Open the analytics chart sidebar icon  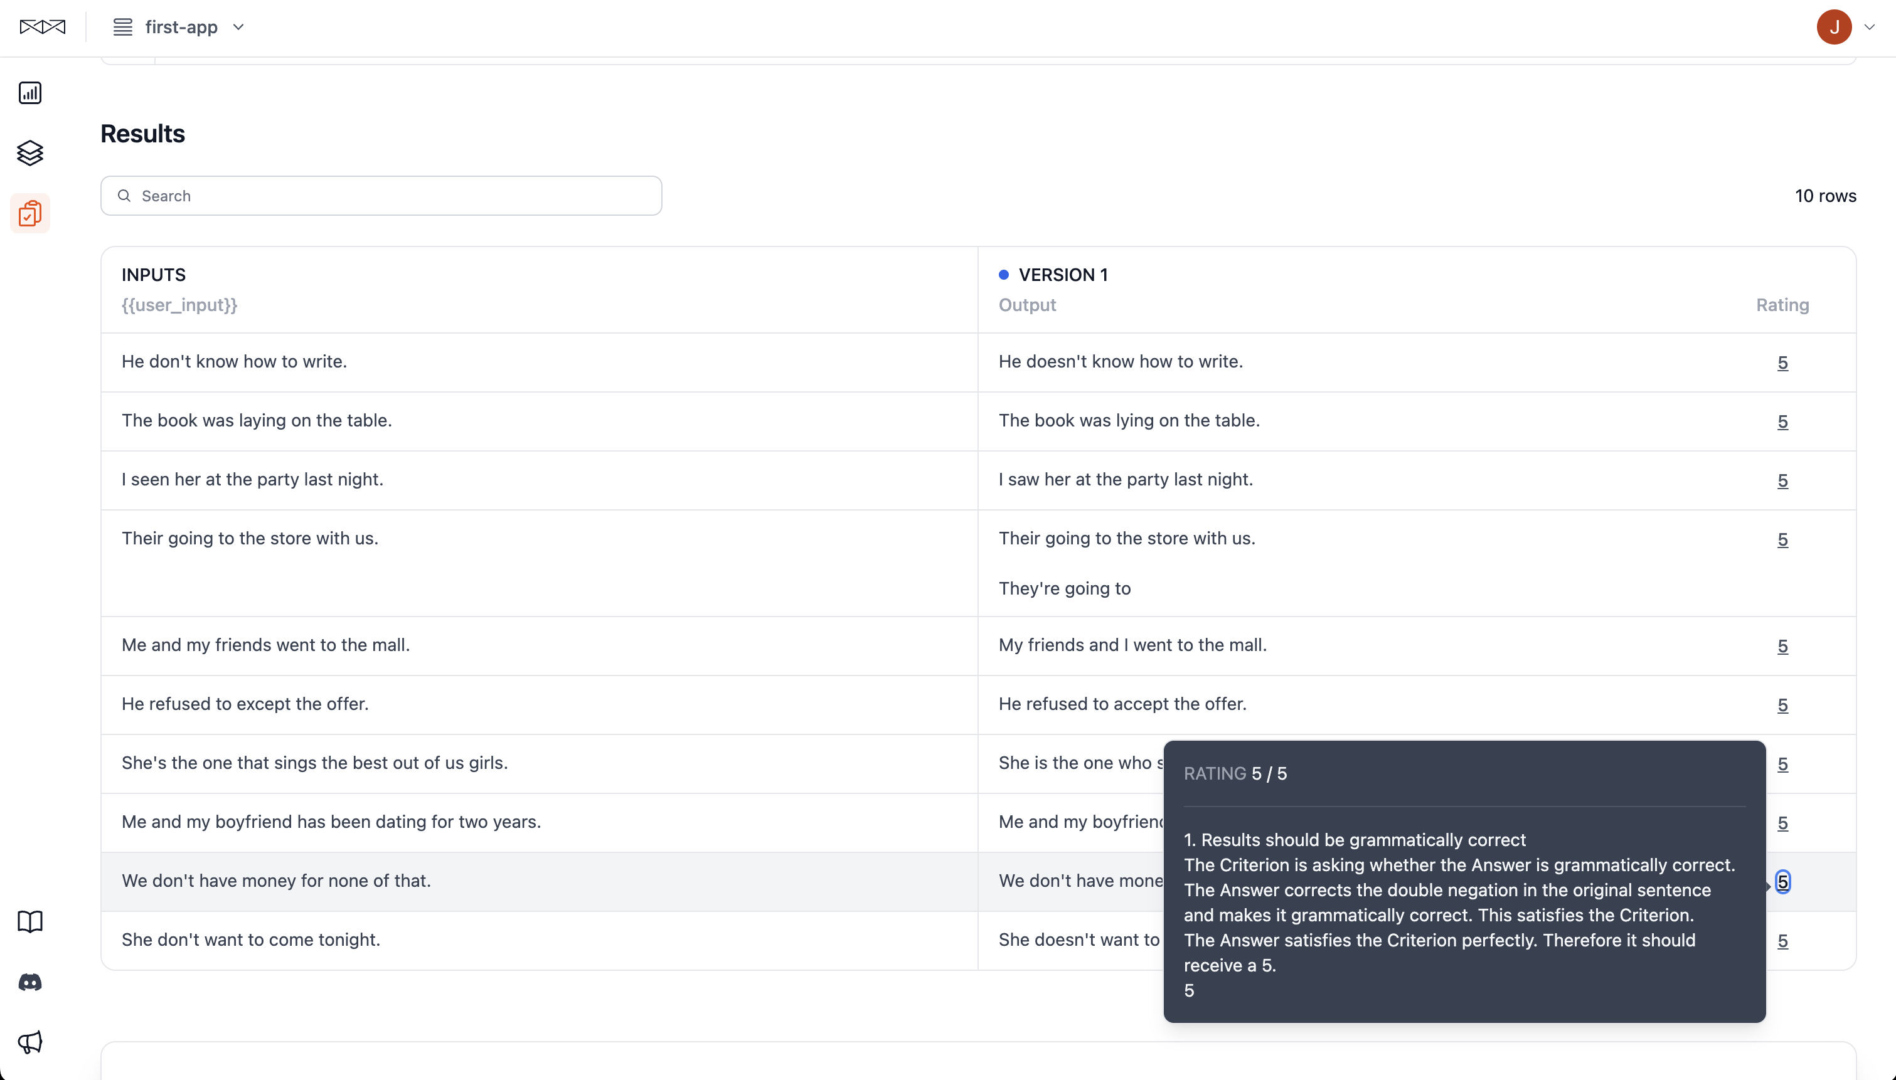[29, 93]
